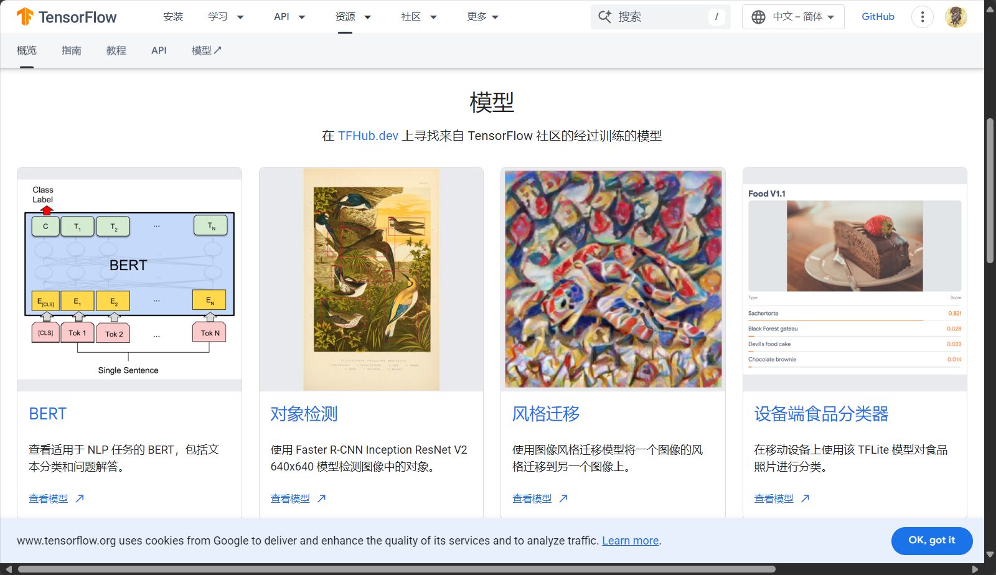
Task: Click arrow icon beside BERT 查看模型
Action: pyautogui.click(x=80, y=498)
